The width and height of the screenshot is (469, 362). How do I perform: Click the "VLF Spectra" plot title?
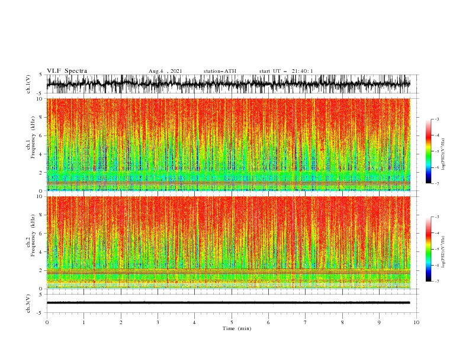point(67,71)
